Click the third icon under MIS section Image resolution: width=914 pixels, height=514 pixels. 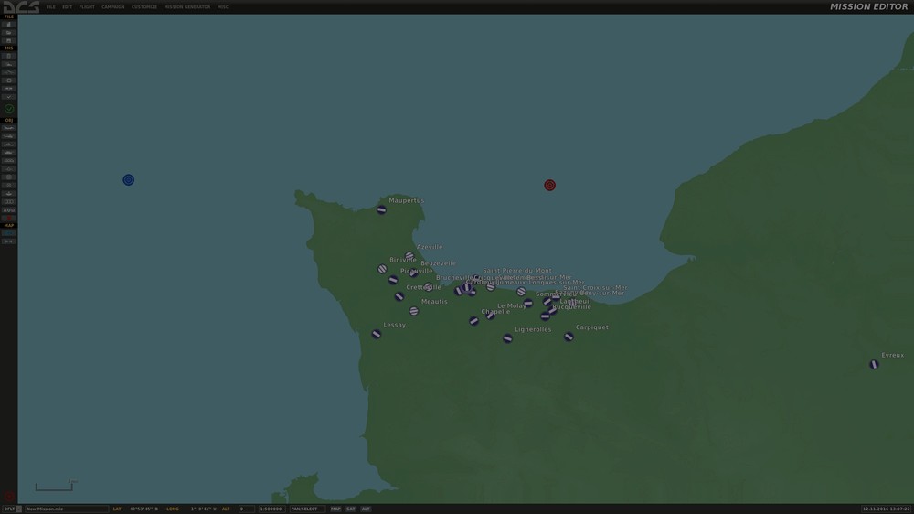click(x=9, y=72)
